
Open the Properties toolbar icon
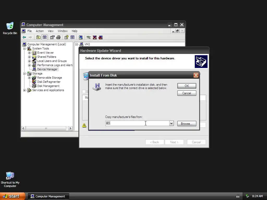(x=52, y=37)
